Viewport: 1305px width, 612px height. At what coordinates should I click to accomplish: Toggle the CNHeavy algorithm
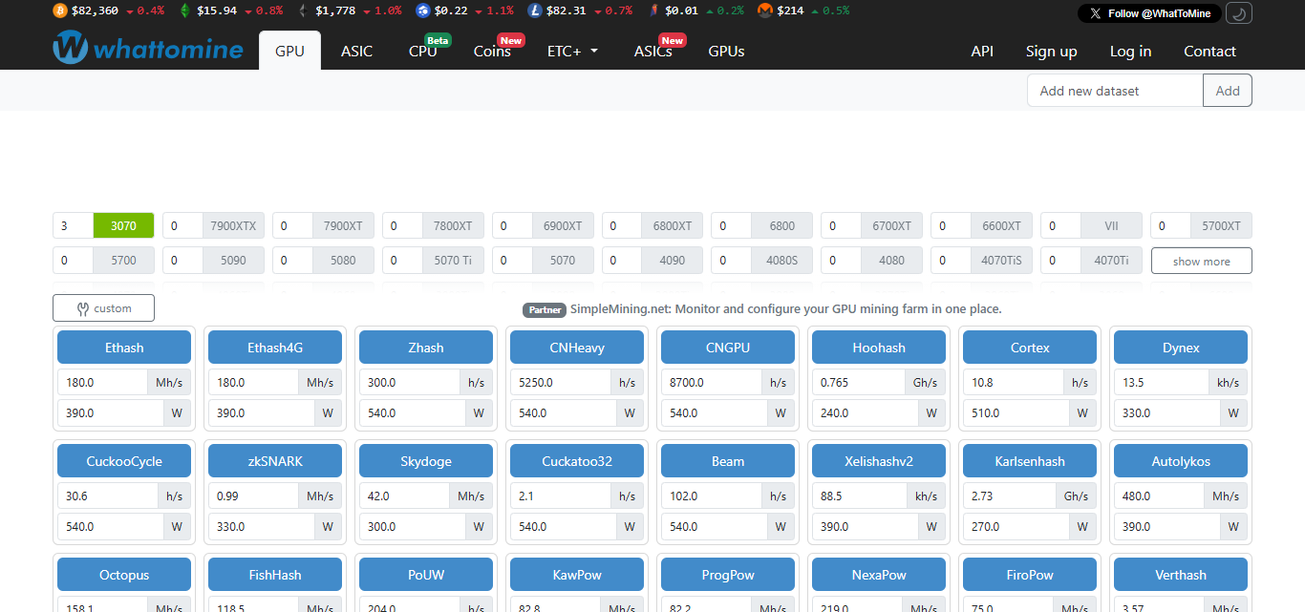coord(577,348)
